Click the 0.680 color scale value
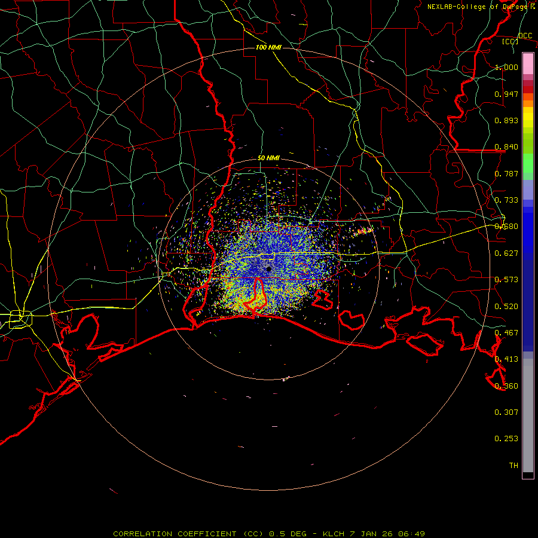The width and height of the screenshot is (538, 538). coord(506,227)
